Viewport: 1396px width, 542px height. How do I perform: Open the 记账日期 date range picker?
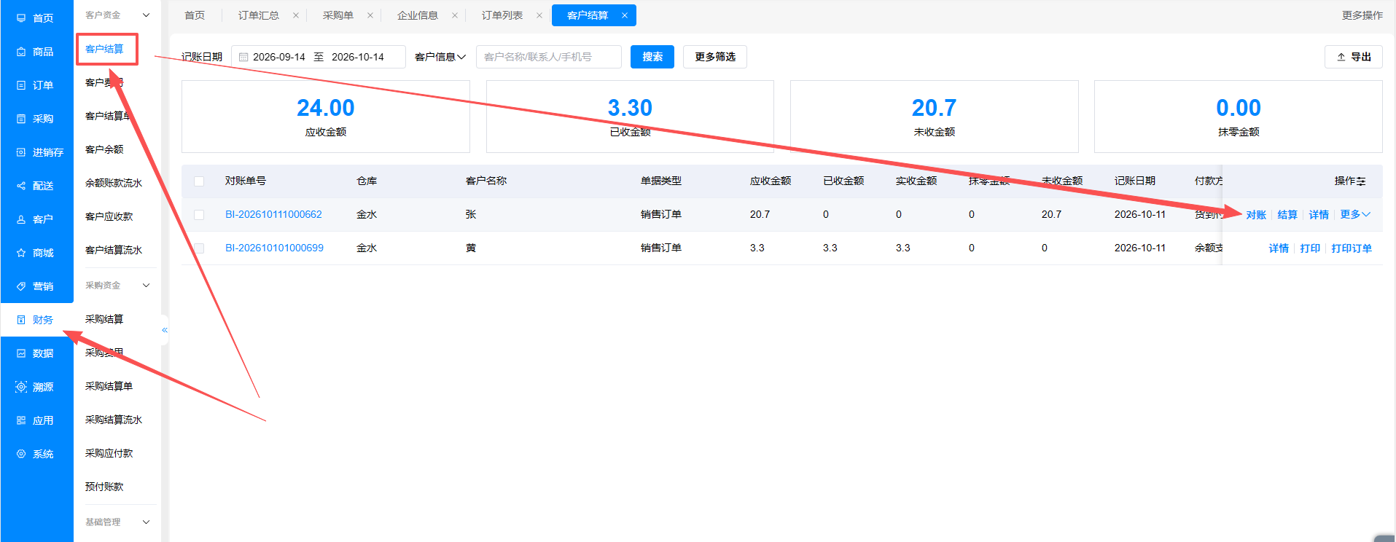[x=319, y=57]
